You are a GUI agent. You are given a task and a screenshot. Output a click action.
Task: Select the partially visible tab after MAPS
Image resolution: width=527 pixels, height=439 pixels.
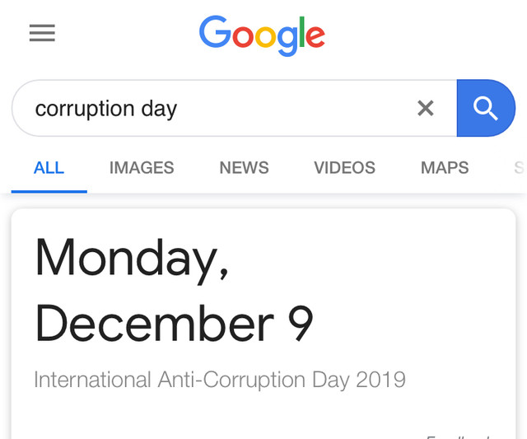(x=520, y=167)
